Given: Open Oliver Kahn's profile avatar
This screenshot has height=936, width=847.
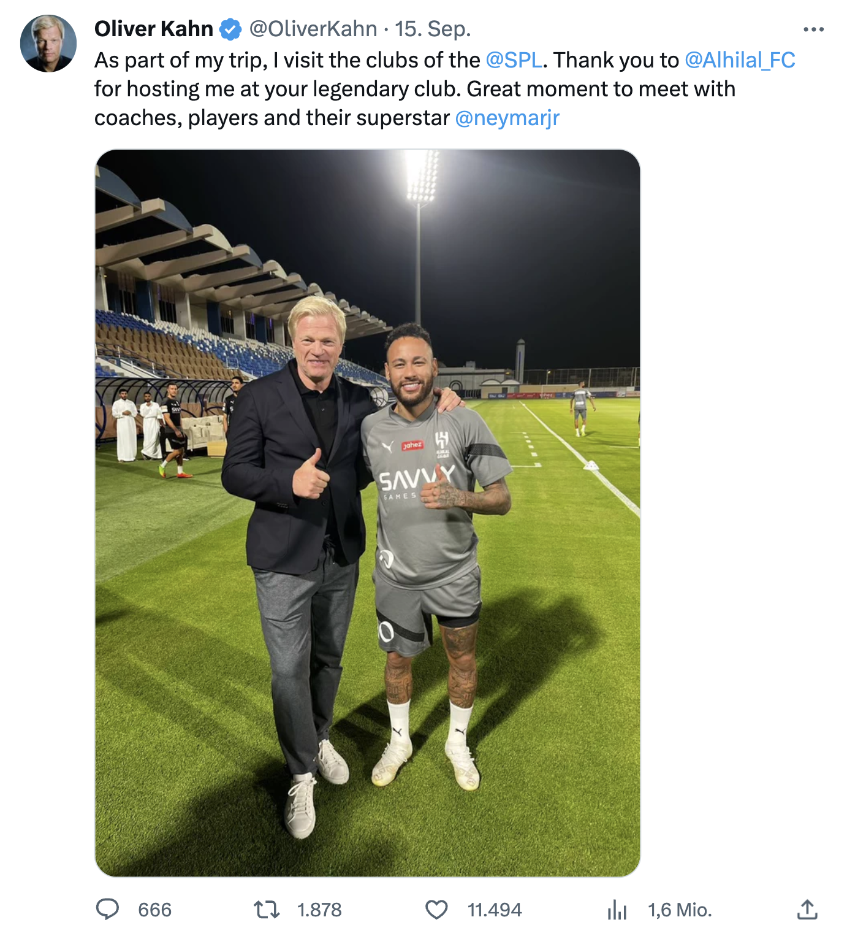Looking at the screenshot, I should 48,44.
